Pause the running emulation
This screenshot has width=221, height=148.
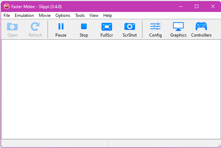pyautogui.click(x=61, y=27)
